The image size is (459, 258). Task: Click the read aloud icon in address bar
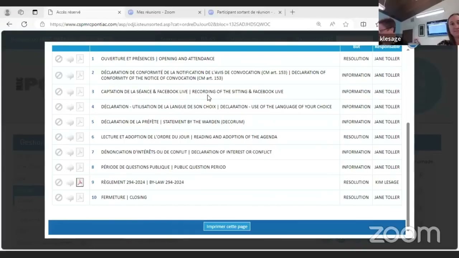click(332, 24)
